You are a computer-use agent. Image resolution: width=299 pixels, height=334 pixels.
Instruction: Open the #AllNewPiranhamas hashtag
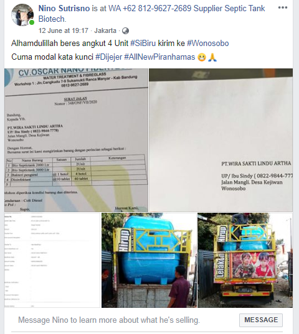(159, 57)
